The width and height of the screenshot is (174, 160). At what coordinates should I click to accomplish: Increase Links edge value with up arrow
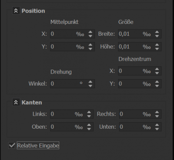click(89, 113)
